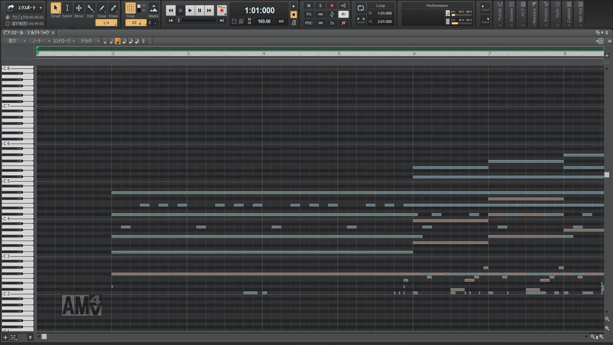Expand the コントローラ menu
Viewport: 613px width, 345px height.
tap(63, 41)
